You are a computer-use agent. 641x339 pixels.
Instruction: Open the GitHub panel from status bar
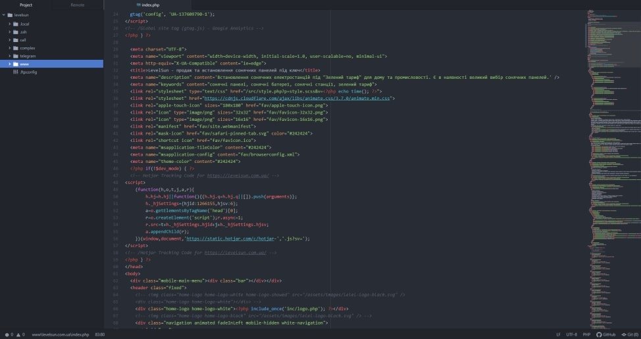[606, 334]
